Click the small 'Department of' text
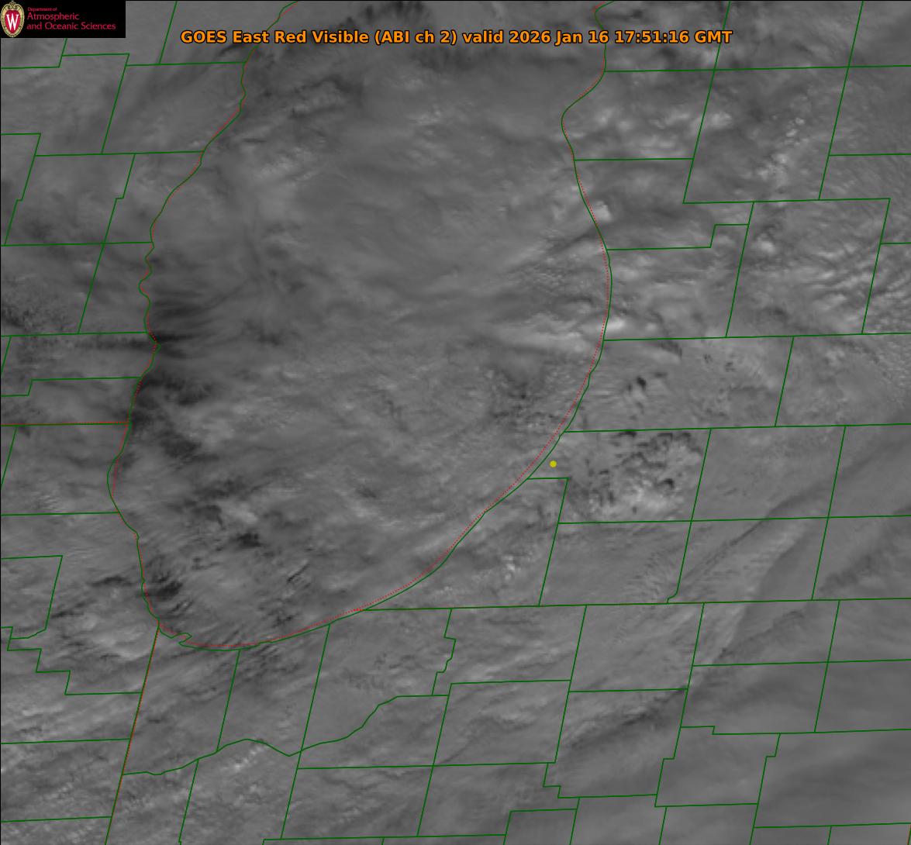The width and height of the screenshot is (911, 845). pyautogui.click(x=42, y=9)
